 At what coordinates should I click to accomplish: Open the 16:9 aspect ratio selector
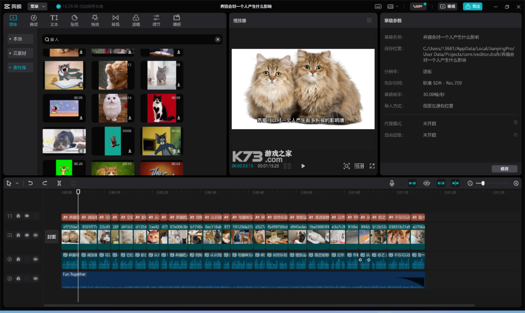[359, 166]
